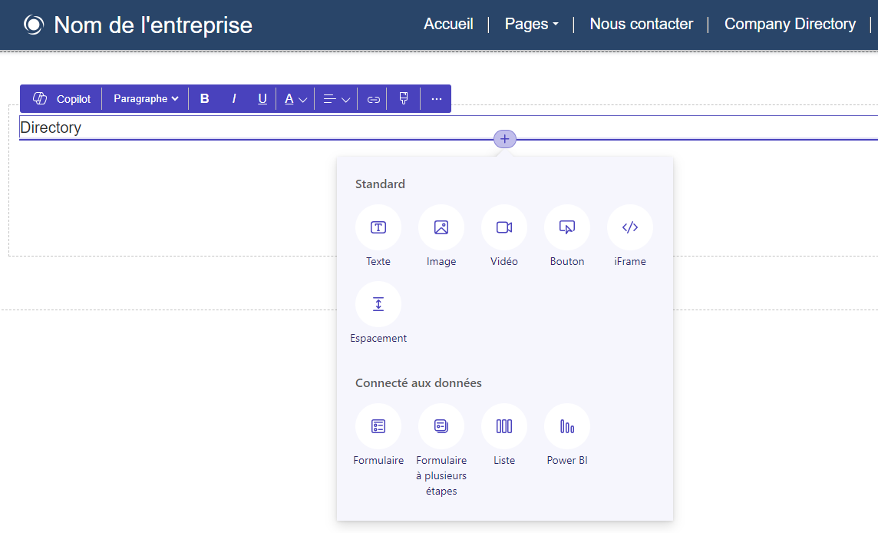Viewport: 878px width, 533px height.
Task: Open the more options ellipsis menu
Action: pyautogui.click(x=436, y=99)
